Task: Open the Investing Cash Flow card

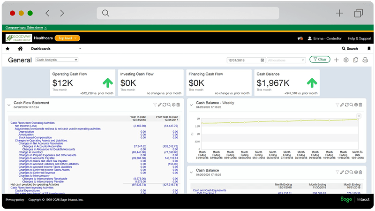Action: point(150,83)
